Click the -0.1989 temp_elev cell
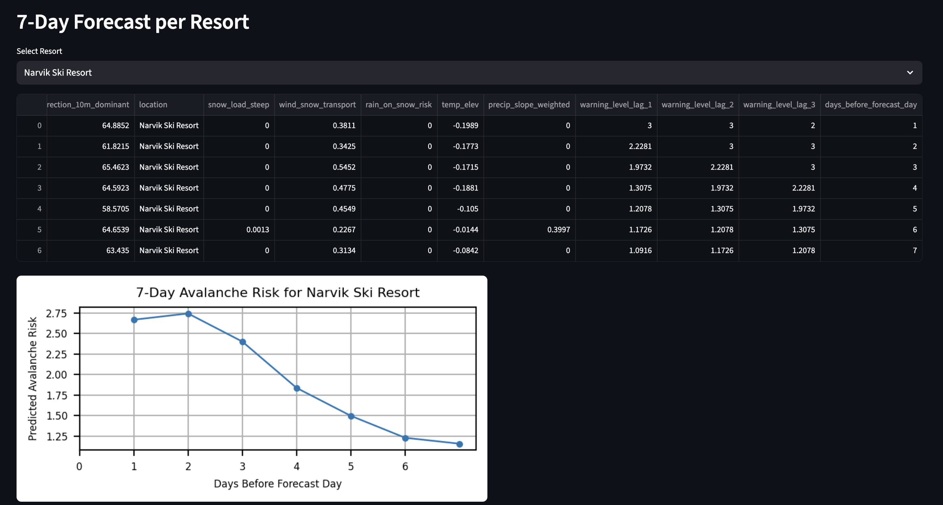The height and width of the screenshot is (505, 943). [465, 126]
